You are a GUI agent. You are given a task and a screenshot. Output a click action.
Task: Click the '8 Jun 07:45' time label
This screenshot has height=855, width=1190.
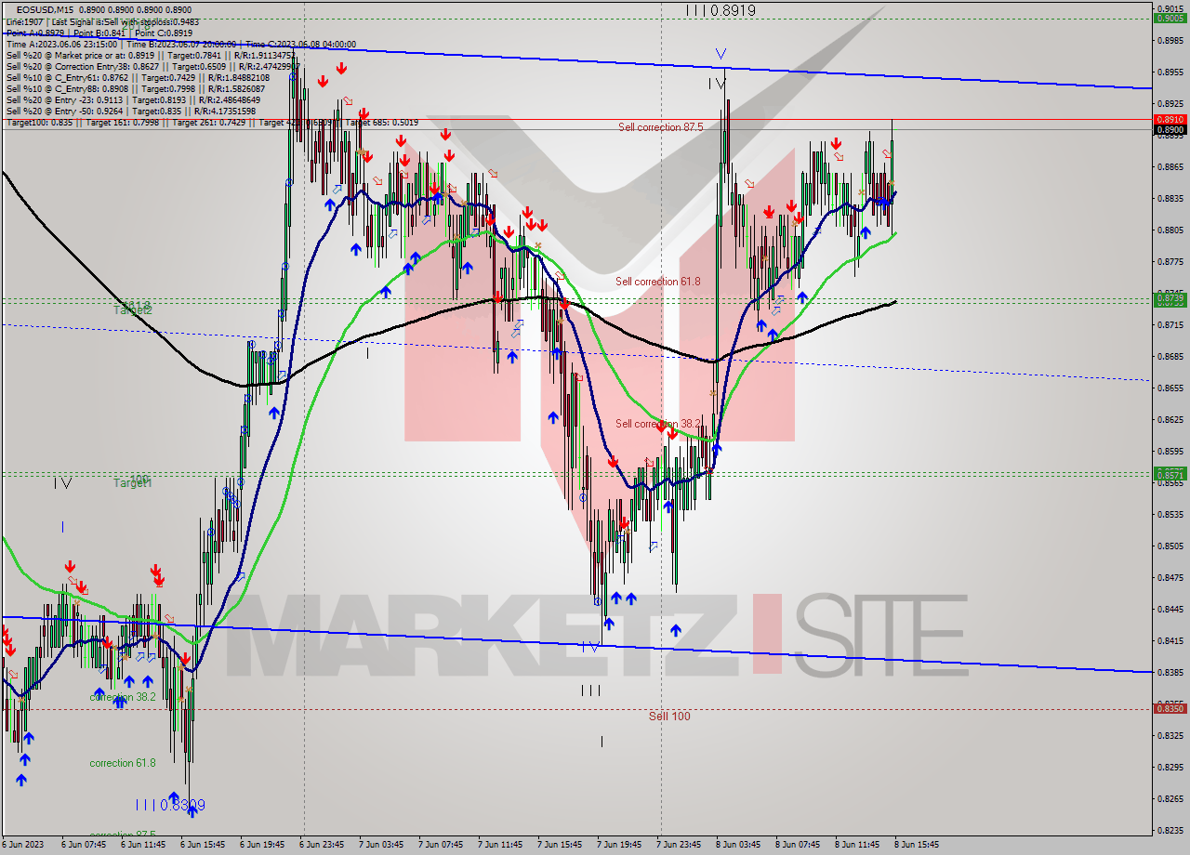[x=797, y=845]
